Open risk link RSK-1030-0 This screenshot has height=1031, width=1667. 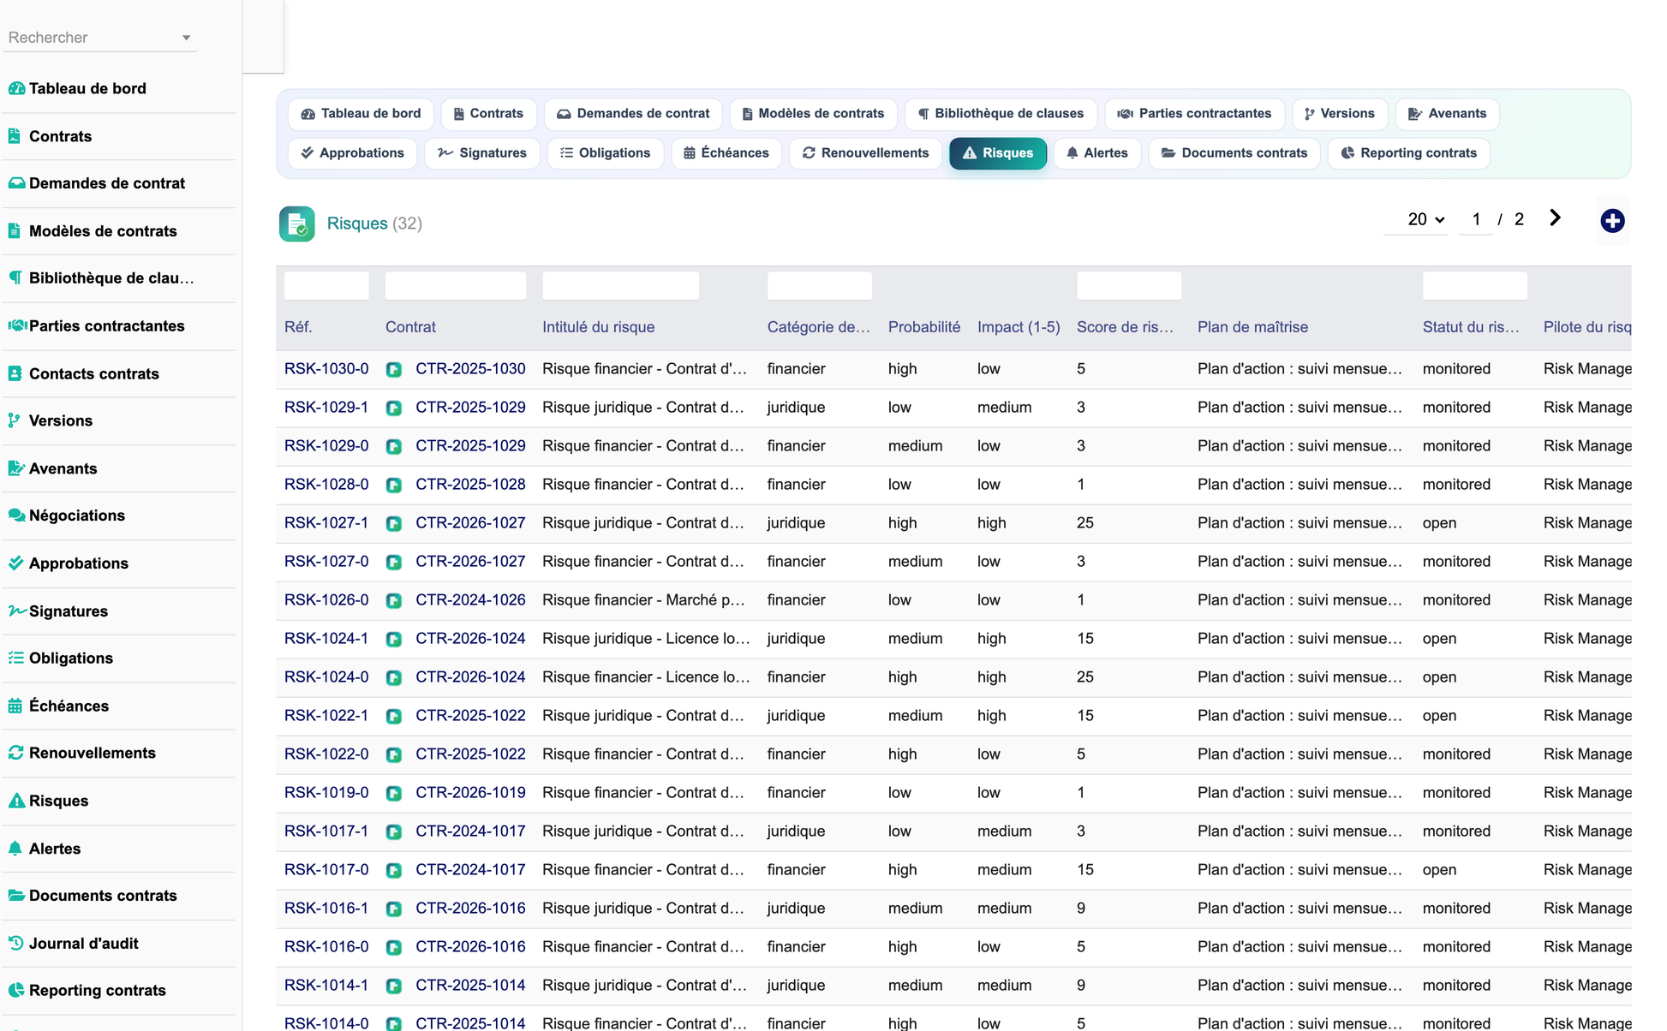tap(326, 369)
